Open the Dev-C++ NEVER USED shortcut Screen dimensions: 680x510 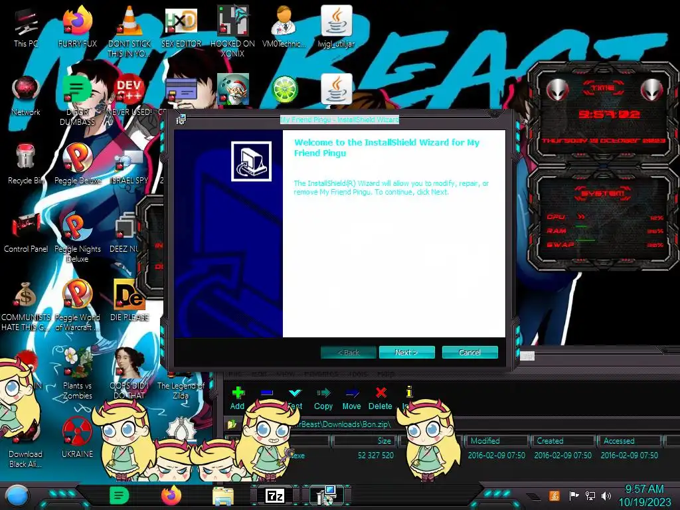tap(129, 96)
